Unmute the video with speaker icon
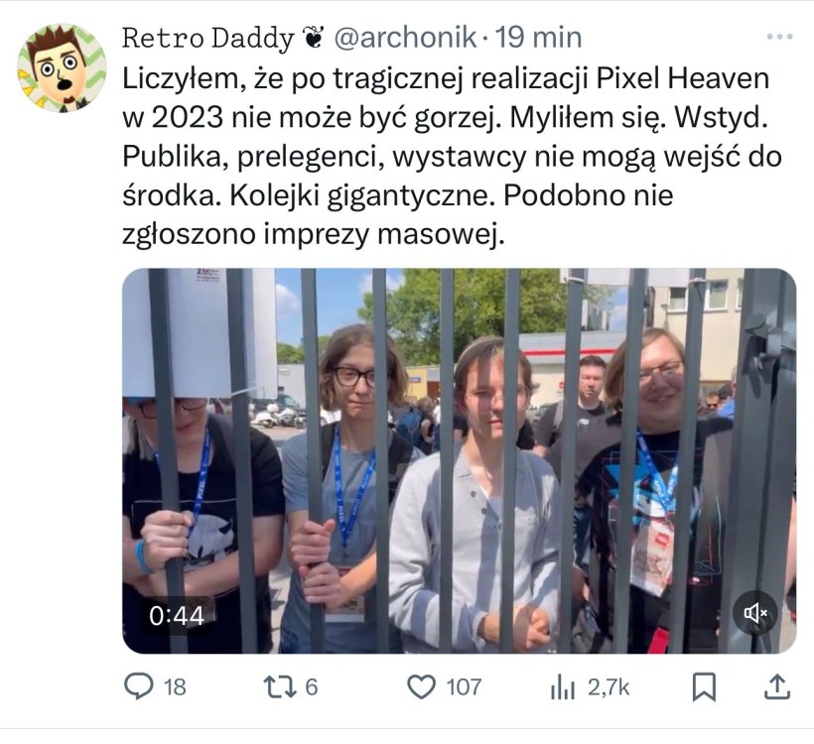Image resolution: width=814 pixels, height=744 pixels. coord(754,613)
